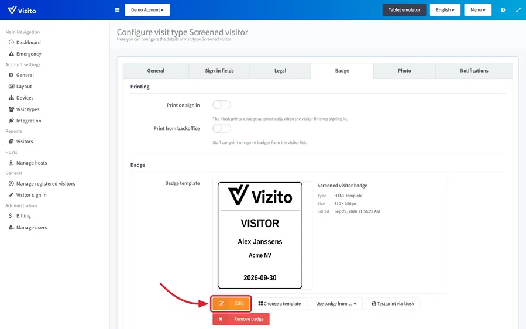
Task: Click the pencil icon on Edit button
Action: [221, 303]
